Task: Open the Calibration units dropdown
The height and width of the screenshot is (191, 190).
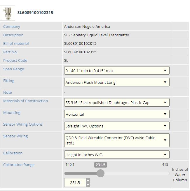Action: pyautogui.click(x=117, y=155)
